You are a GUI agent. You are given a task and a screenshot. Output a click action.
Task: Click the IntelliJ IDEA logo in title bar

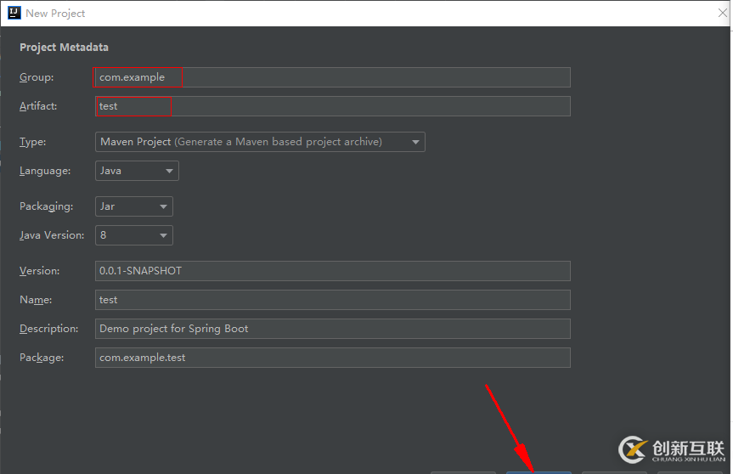[14, 13]
